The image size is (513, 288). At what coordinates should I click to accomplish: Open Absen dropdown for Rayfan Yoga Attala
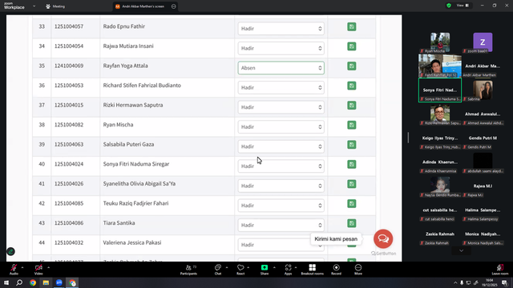(281, 68)
